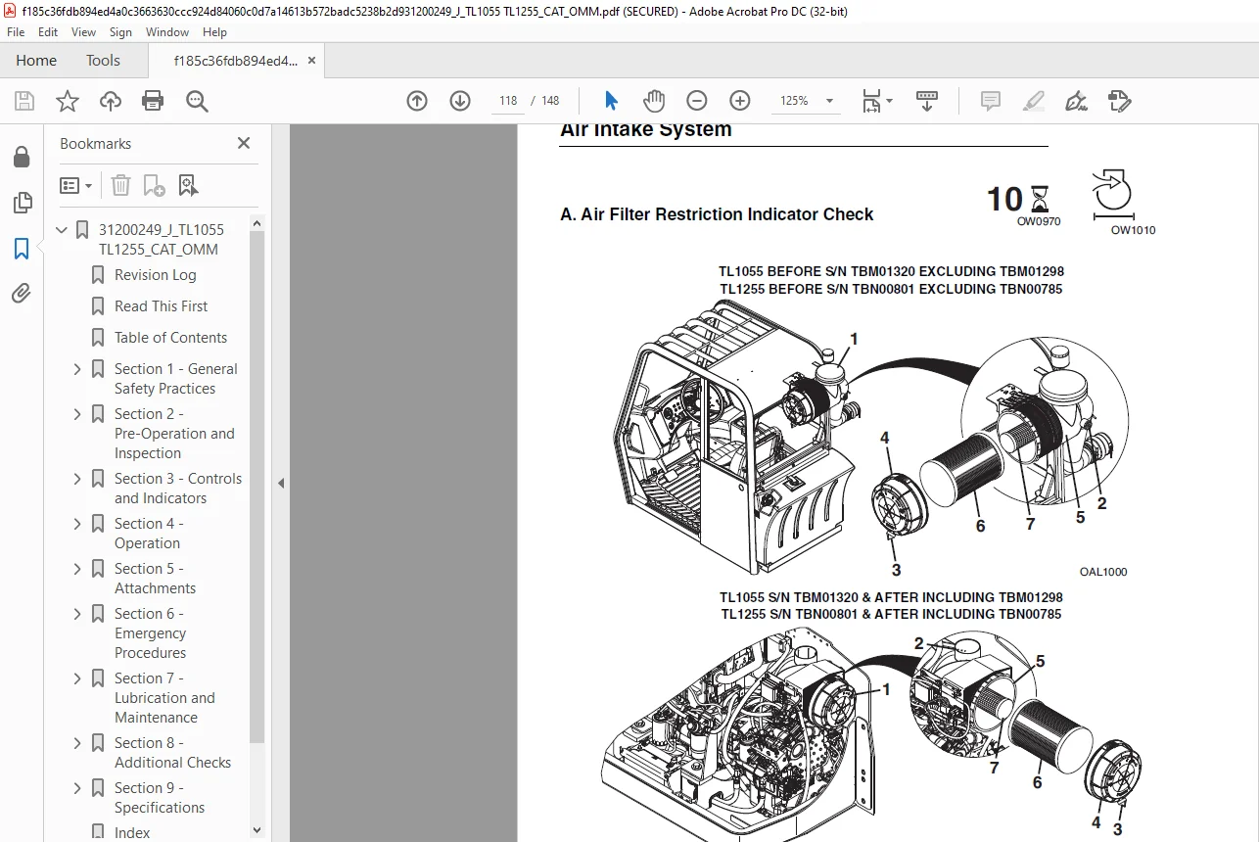Select the Highlight text tool
The height and width of the screenshot is (842, 1259).
pos(1033,101)
